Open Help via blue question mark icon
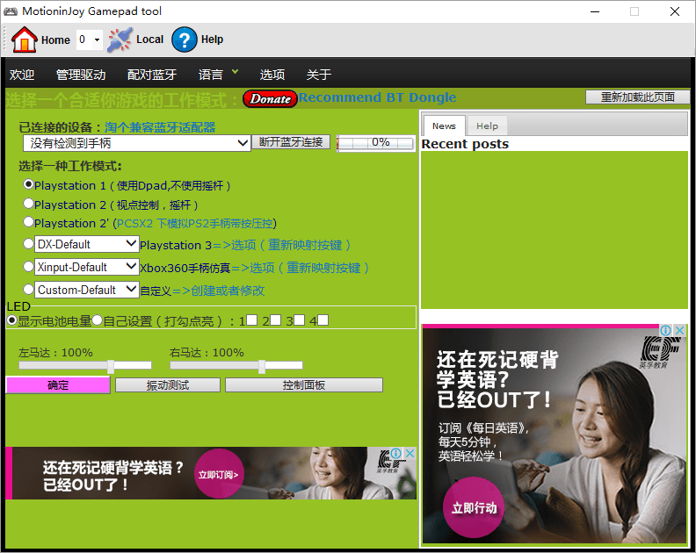The height and width of the screenshot is (553, 696). coord(185,39)
